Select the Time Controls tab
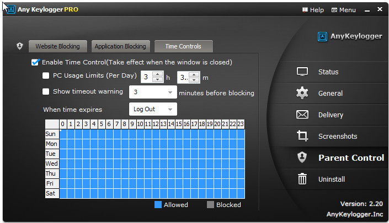 pyautogui.click(x=184, y=46)
